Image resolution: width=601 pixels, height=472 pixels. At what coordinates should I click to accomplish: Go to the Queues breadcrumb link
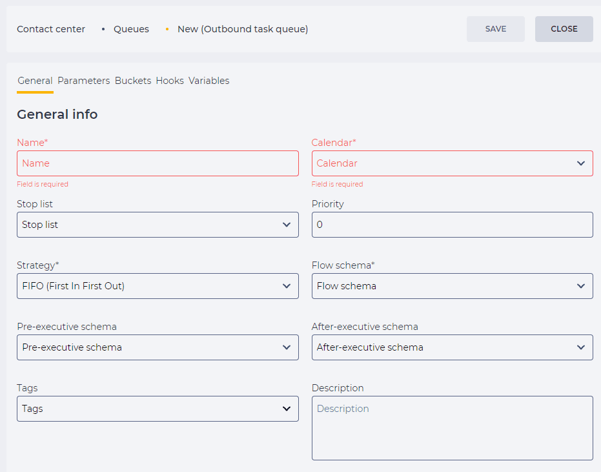tap(131, 29)
